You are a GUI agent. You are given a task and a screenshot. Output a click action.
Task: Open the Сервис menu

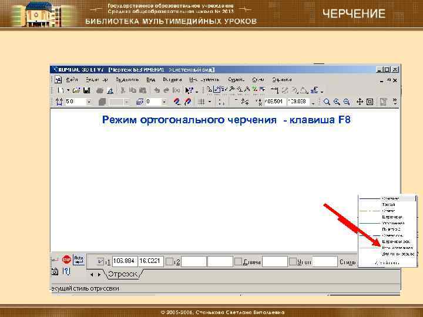236,80
